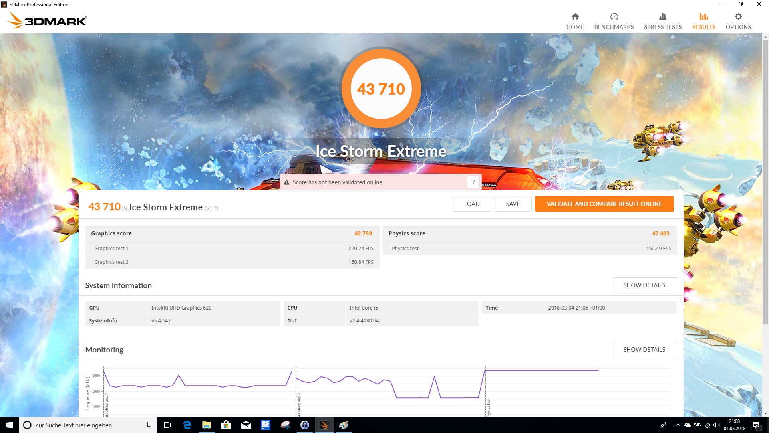Image resolution: width=769 pixels, height=433 pixels.
Task: Click the Load button
Action: pos(471,204)
